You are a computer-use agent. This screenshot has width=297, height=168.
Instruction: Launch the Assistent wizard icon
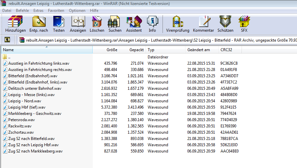134,21
